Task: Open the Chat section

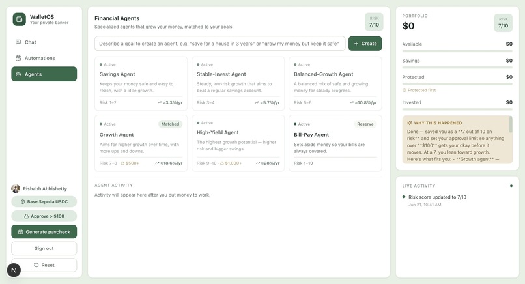Action: 44,42
